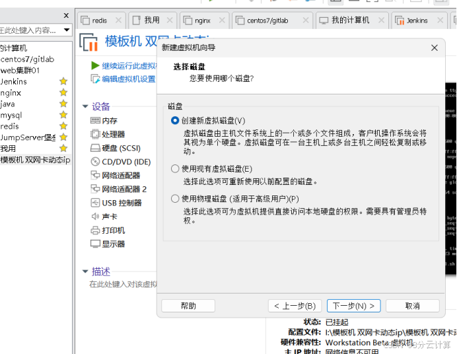Click the sound card (声卡) icon
Screen dimensions: 457x354
click(x=95, y=217)
